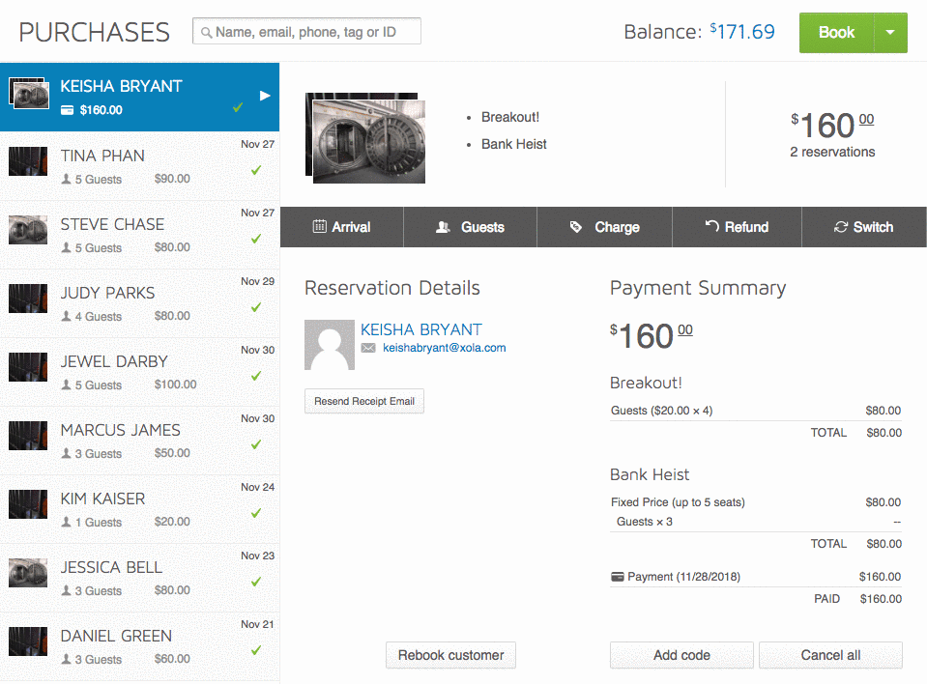Open the Book button dropdown arrow
927x684 pixels.
pyautogui.click(x=889, y=33)
